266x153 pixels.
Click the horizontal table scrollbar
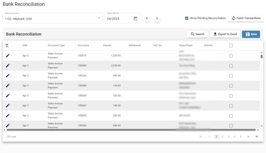coord(131,130)
